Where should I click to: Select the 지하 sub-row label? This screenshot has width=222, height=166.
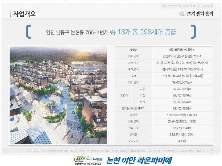[x=142, y=89]
